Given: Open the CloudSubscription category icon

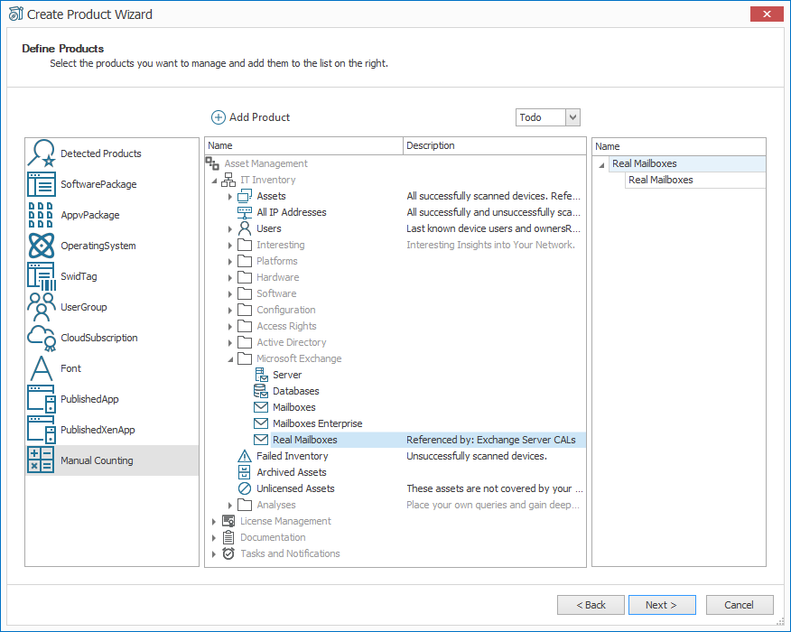Looking at the screenshot, I should point(42,338).
